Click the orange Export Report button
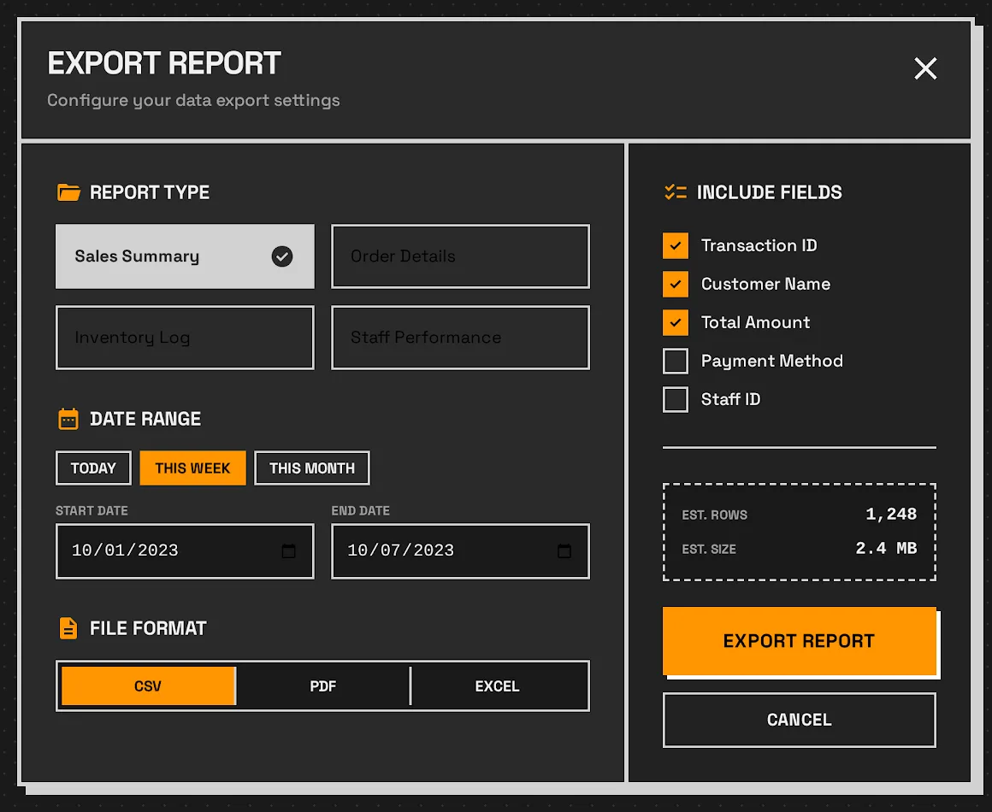Screen dimensions: 992x812 pos(799,641)
